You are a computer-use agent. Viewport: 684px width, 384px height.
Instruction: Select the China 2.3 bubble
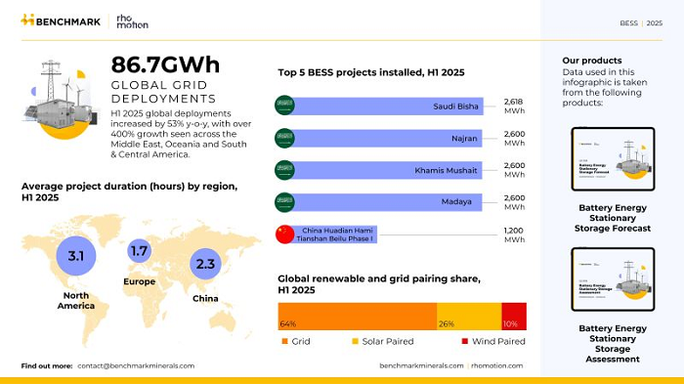tap(205, 264)
